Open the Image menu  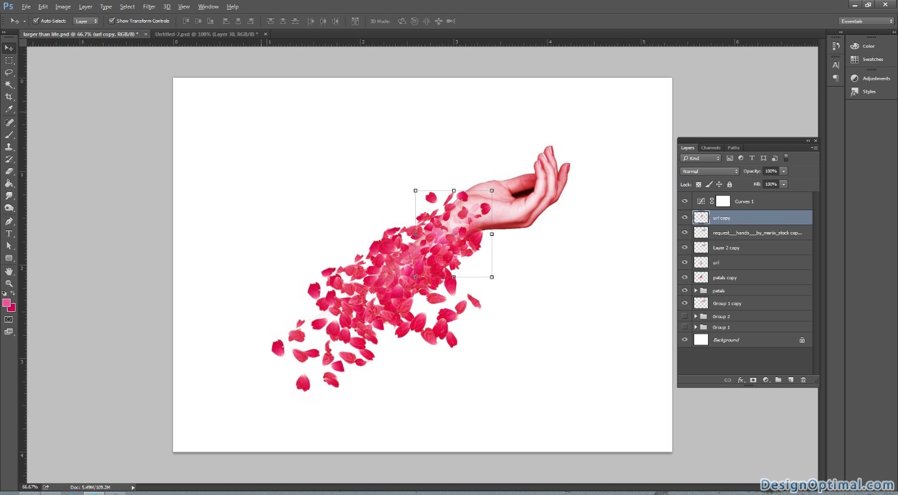coord(63,6)
